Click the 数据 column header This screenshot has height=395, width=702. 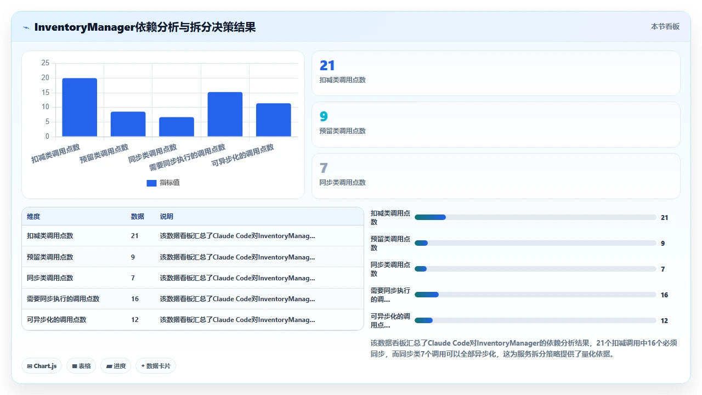(138, 217)
